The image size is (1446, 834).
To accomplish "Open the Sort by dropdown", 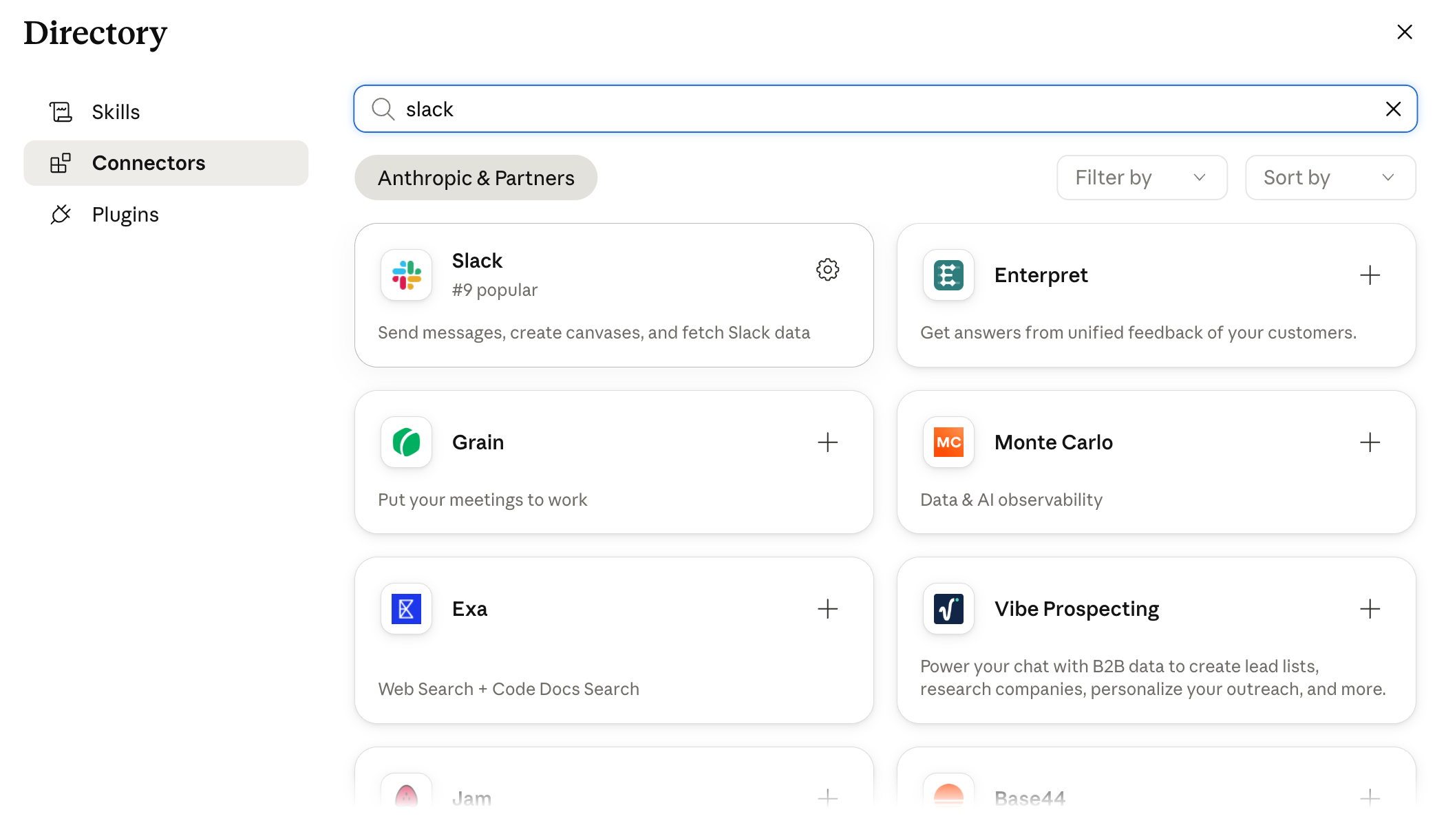I will (1330, 178).
